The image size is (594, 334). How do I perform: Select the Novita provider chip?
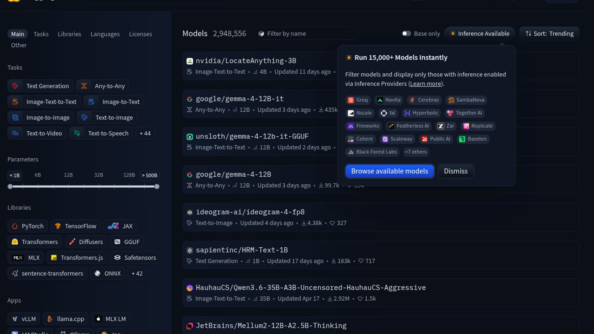[x=389, y=100]
